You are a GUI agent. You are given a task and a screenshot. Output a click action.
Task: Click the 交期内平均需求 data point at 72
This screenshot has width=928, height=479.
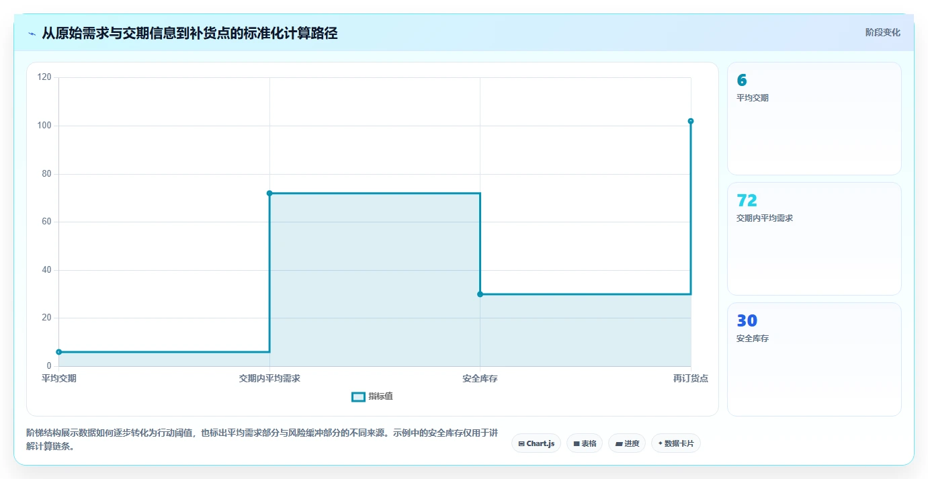pos(269,193)
